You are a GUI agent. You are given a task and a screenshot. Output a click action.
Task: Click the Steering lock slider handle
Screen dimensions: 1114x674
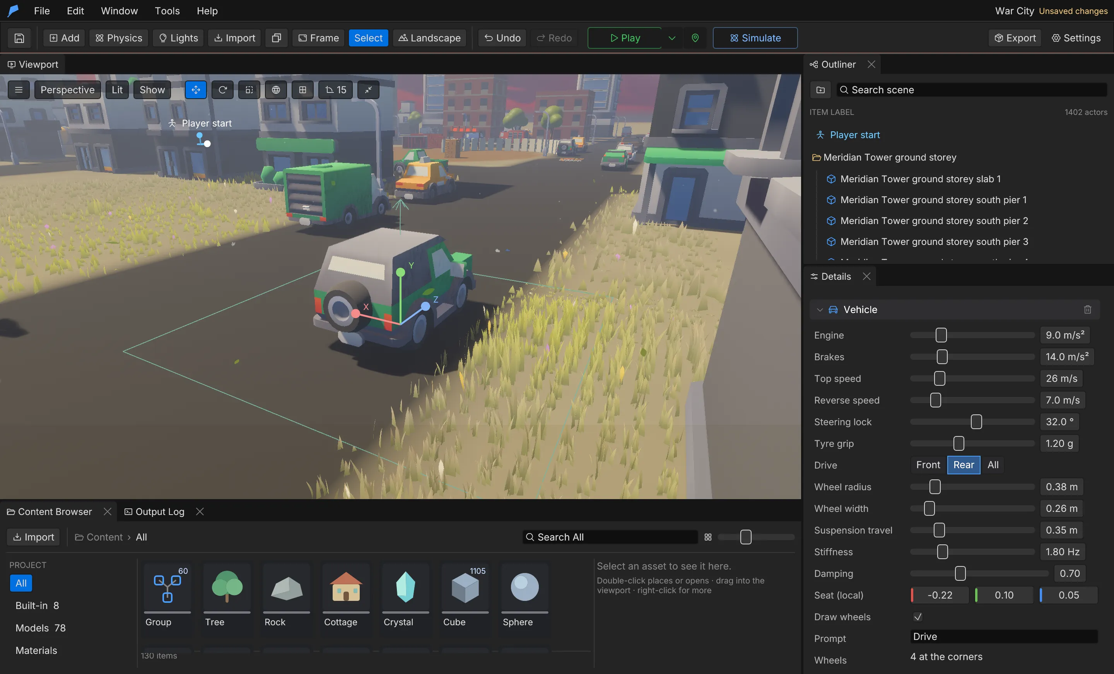(976, 422)
